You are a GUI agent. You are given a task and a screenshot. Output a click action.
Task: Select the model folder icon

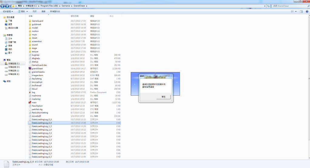30,28
